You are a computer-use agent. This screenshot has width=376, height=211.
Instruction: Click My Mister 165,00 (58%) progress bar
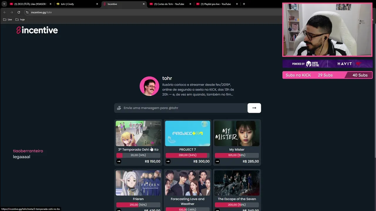(237, 155)
